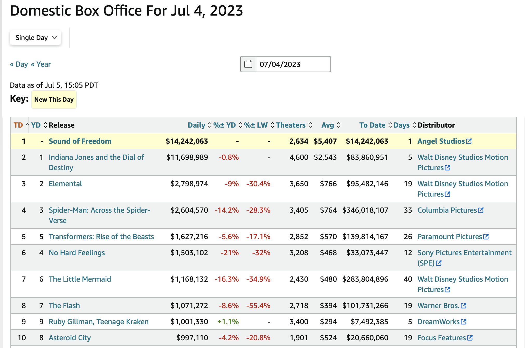The height and width of the screenshot is (348, 525).
Task: Open Paramount Pictures external link icon
Action: click(x=486, y=237)
